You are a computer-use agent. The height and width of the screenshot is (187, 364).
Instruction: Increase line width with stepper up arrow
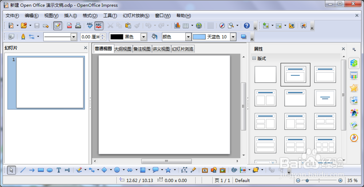103,35
